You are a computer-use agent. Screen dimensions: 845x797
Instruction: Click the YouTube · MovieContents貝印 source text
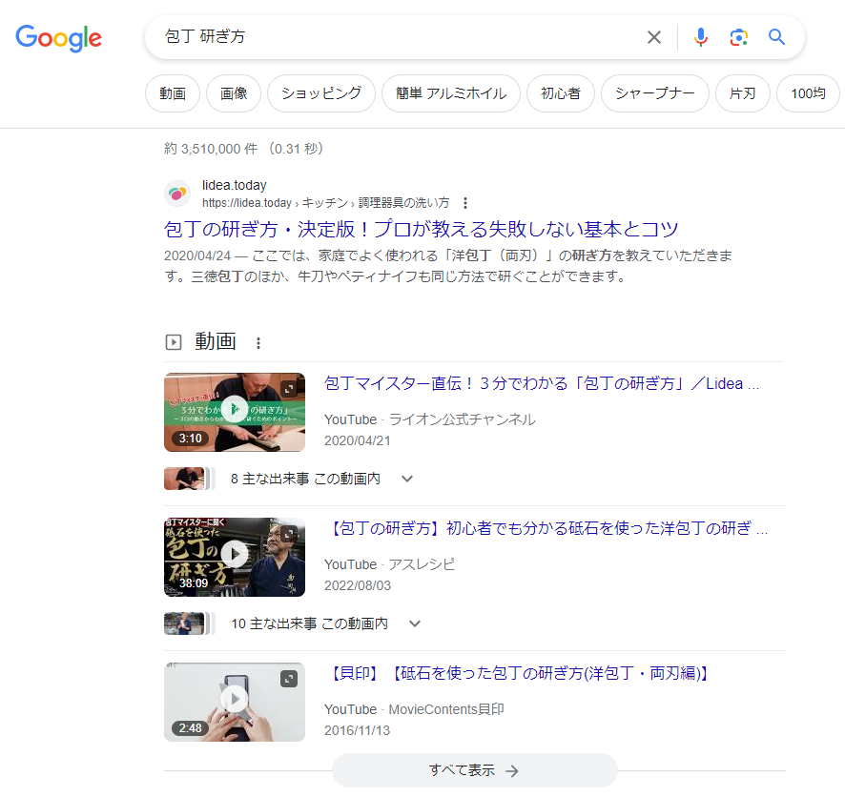pos(414,709)
